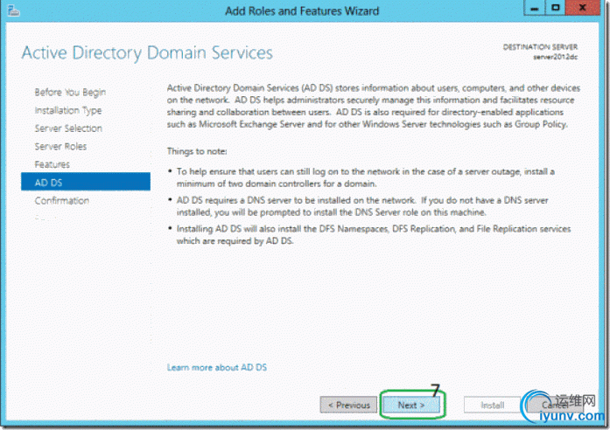The height and width of the screenshot is (430, 610).
Task: Click the Things to note text
Action: click(197, 151)
